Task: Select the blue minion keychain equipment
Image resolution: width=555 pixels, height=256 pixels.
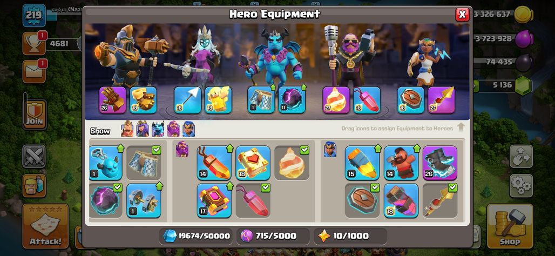Action: tap(105, 163)
